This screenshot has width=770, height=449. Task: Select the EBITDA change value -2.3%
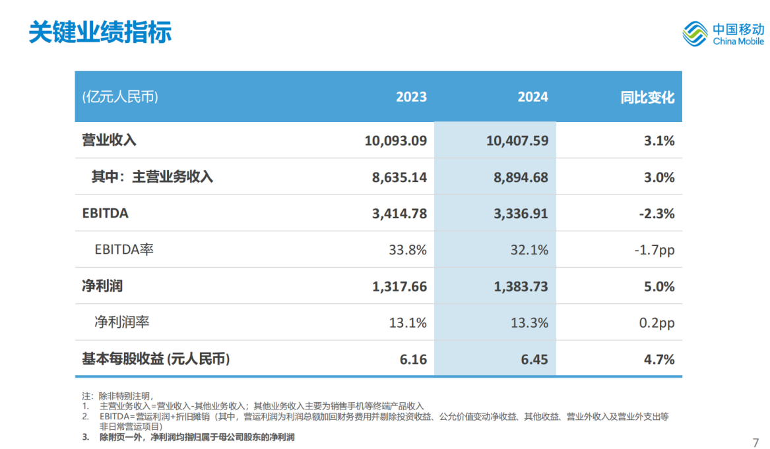tap(657, 214)
